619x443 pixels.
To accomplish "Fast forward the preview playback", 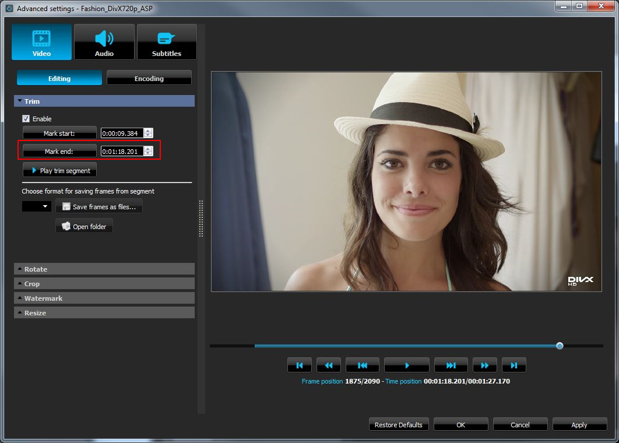I will tap(484, 364).
